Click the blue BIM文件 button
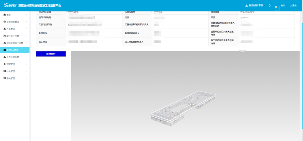The height and width of the screenshot is (141, 303). pos(51,54)
